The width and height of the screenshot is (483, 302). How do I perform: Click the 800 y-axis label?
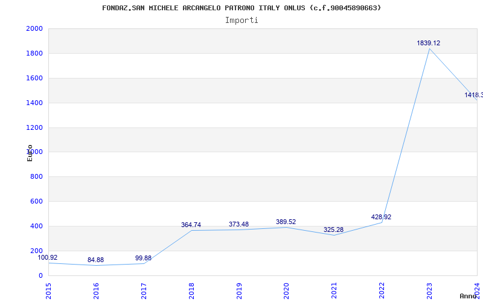pyautogui.click(x=37, y=176)
